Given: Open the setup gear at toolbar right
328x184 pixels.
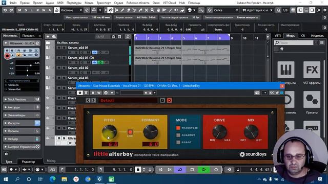Looking at the screenshot, I should pyautogui.click(x=325, y=10).
